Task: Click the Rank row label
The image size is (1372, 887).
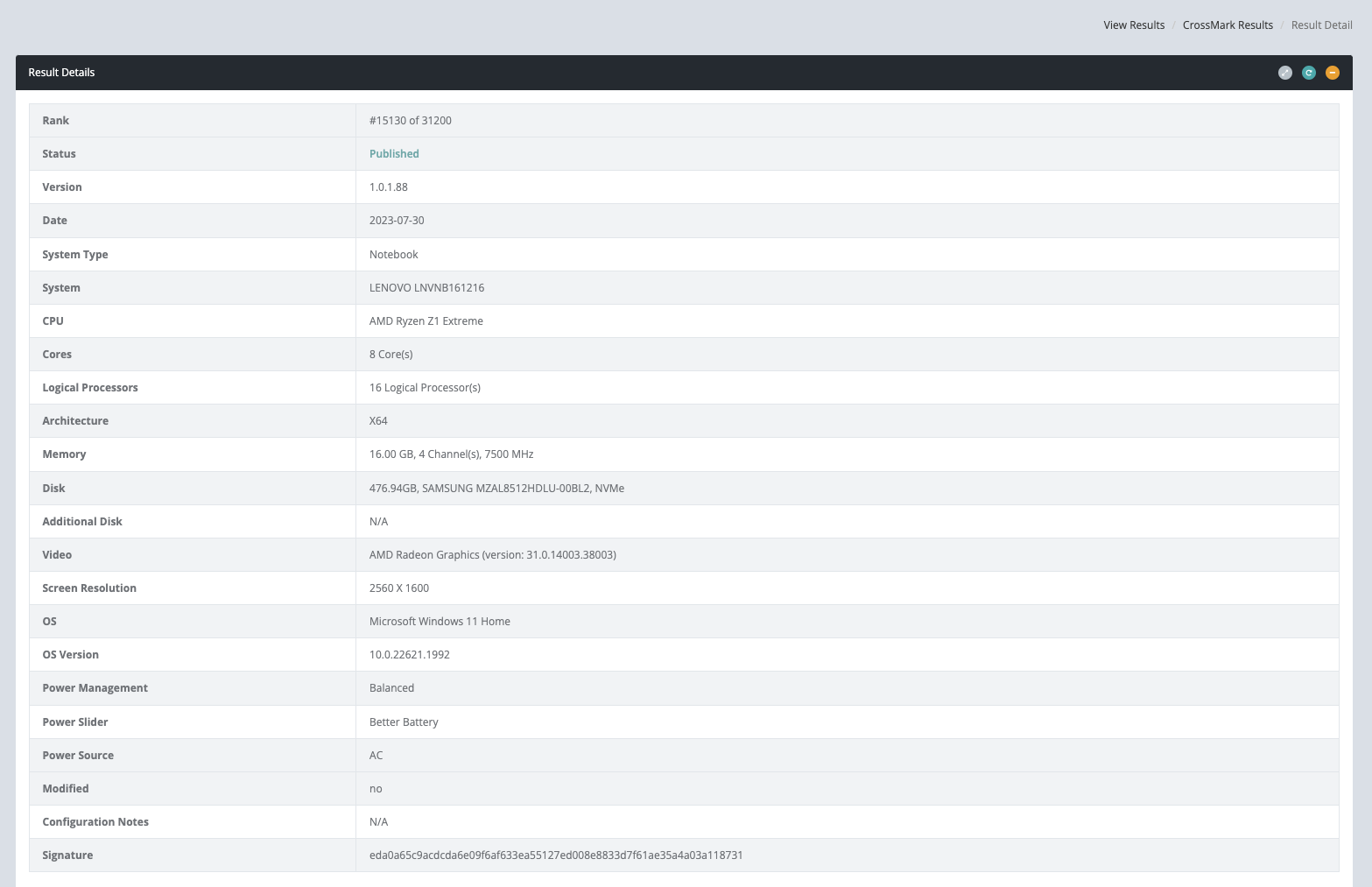Action: (55, 121)
